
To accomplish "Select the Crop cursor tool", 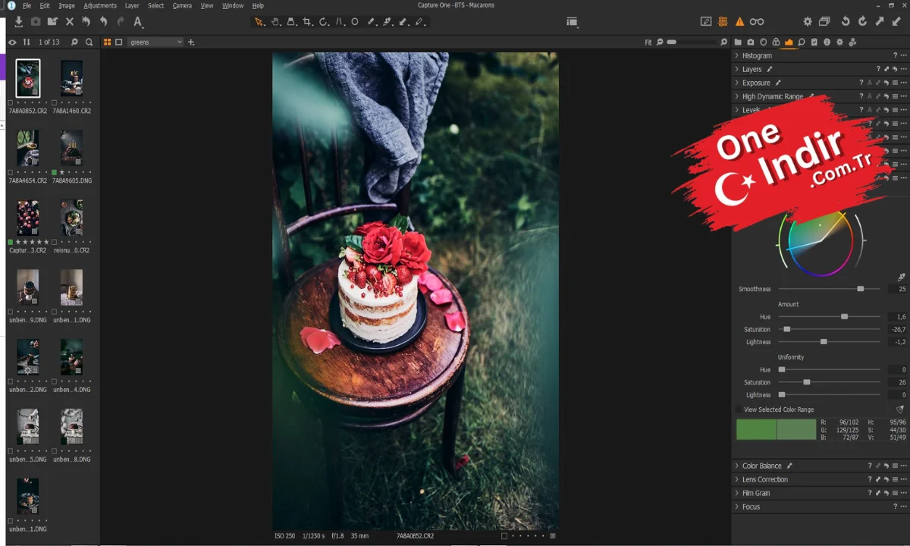I will pos(307,22).
